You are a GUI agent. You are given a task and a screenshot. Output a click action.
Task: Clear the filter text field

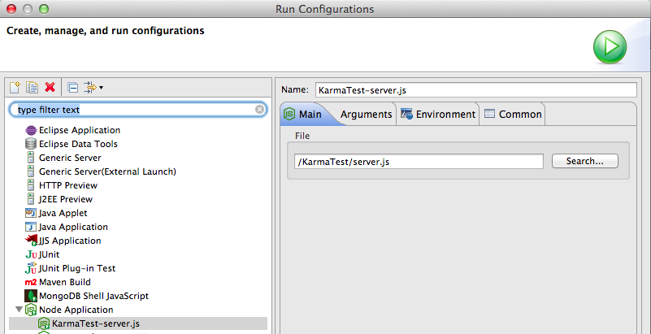pyautogui.click(x=259, y=109)
